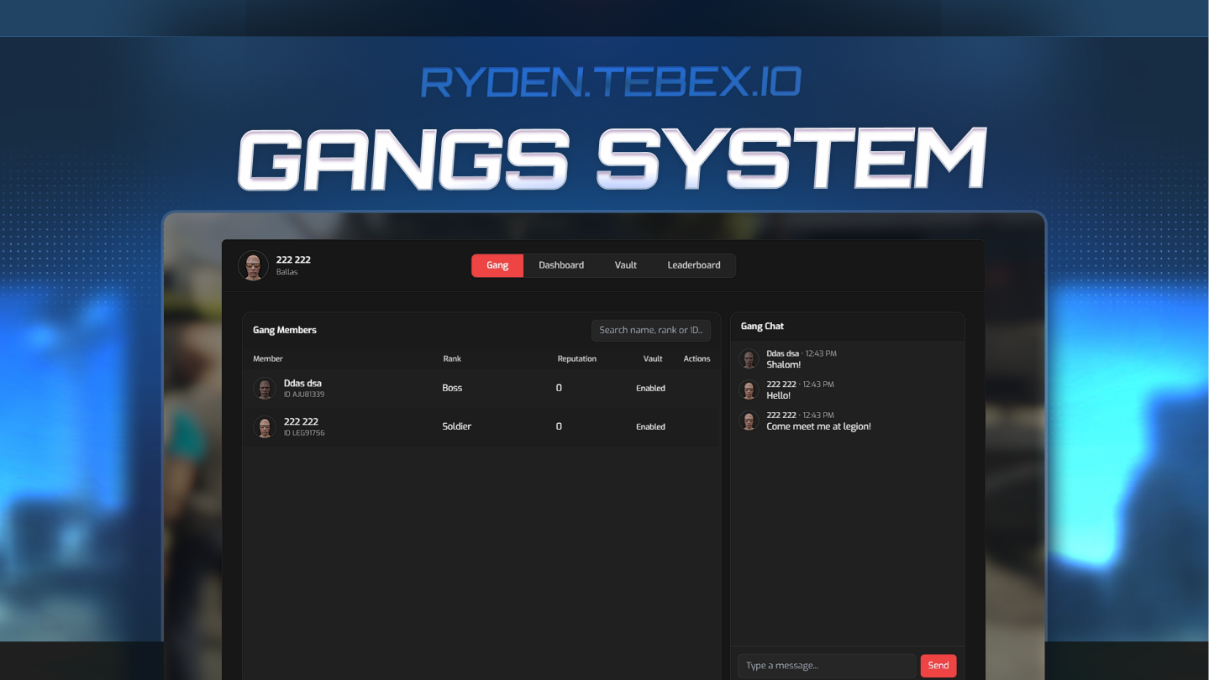Click the 'Ballas' gang name under player
Image resolution: width=1209 pixels, height=680 pixels.
[286, 272]
